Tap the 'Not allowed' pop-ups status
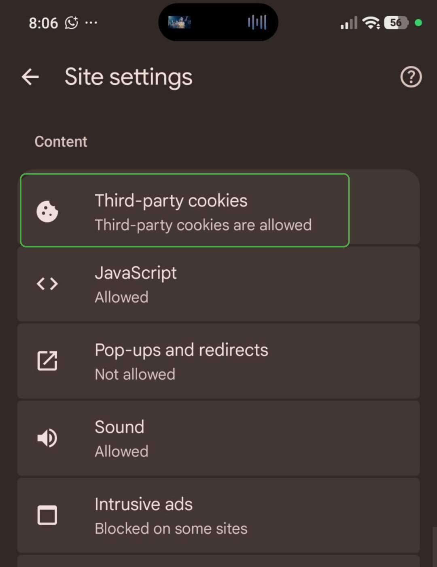Viewport: 437px width, 567px height. pyautogui.click(x=135, y=374)
